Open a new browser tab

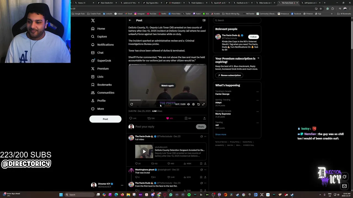[x=325, y=3]
